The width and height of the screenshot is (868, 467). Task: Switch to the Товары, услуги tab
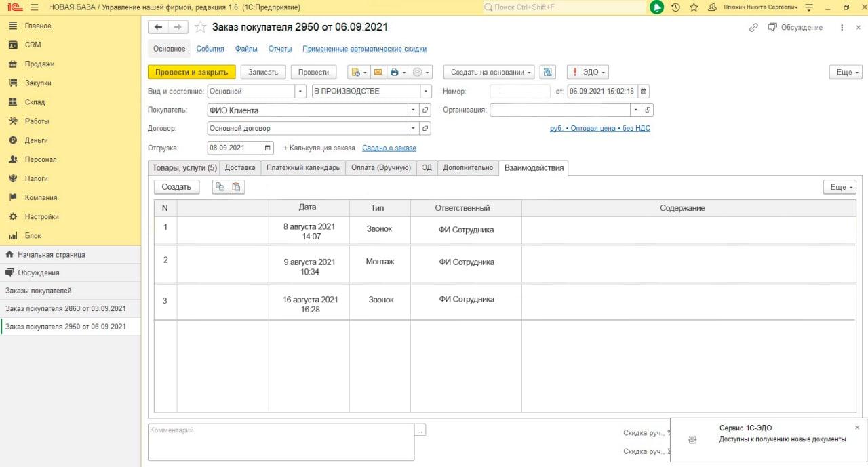pos(184,167)
